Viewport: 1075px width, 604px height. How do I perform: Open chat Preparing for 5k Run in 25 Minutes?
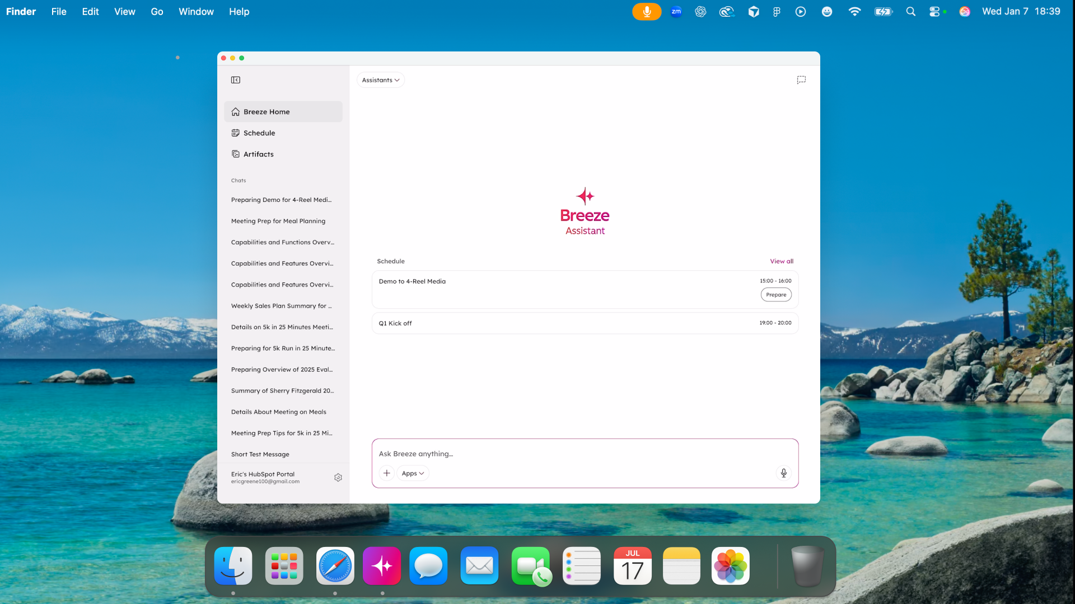pos(283,348)
